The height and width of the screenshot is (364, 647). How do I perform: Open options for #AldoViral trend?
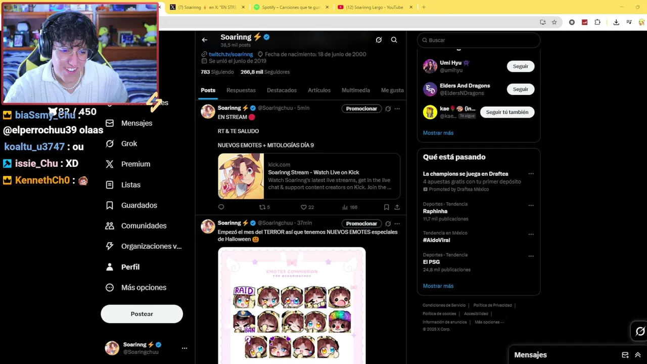[x=531, y=234]
